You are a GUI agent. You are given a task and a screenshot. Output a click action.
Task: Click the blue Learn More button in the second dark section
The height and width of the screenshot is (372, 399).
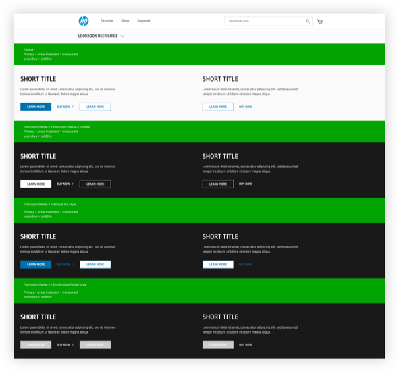pos(36,265)
